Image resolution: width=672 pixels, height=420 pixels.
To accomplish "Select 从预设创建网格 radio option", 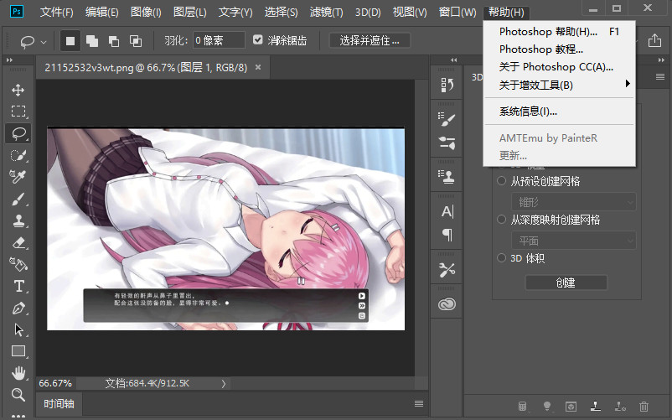I will pyautogui.click(x=501, y=181).
